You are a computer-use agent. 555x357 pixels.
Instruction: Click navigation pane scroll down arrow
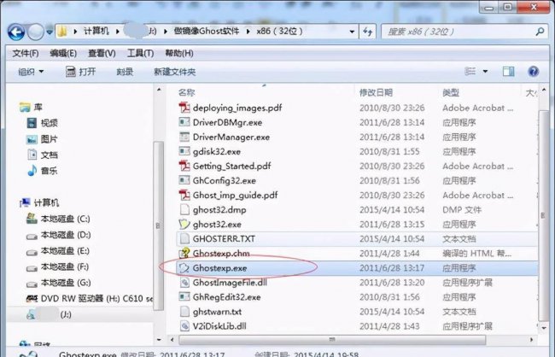(x=159, y=340)
